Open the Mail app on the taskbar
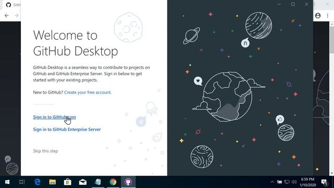Viewport: 334px width, 188px height. click(x=82, y=182)
